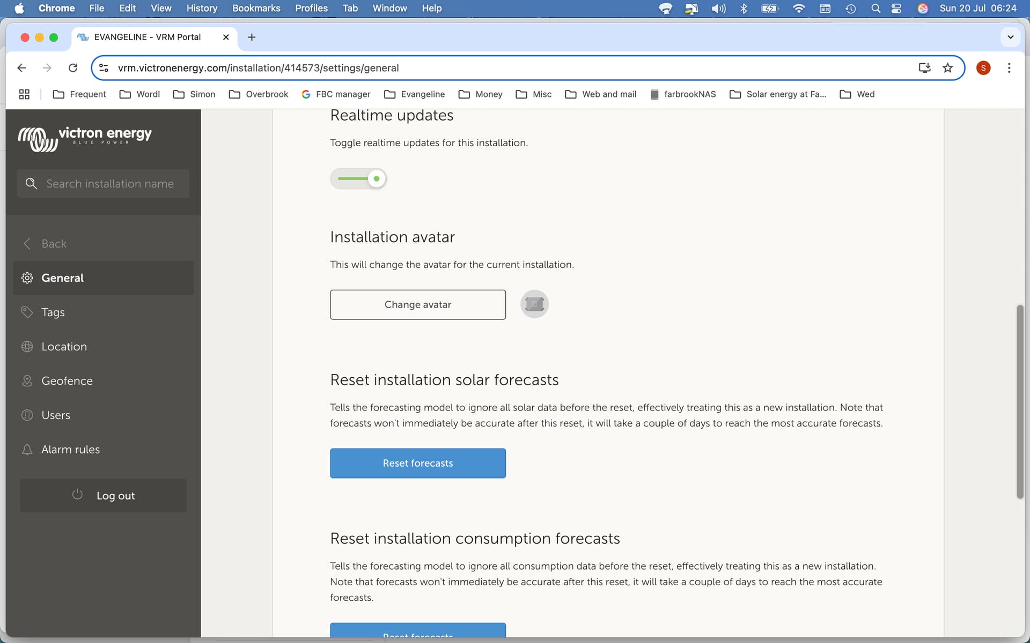Click the page vertical scrollbar
Image resolution: width=1030 pixels, height=643 pixels.
coord(1020,402)
